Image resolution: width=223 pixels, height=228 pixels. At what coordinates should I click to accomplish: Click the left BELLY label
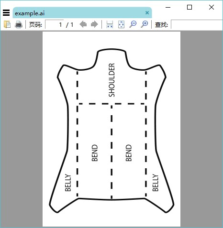click(68, 183)
